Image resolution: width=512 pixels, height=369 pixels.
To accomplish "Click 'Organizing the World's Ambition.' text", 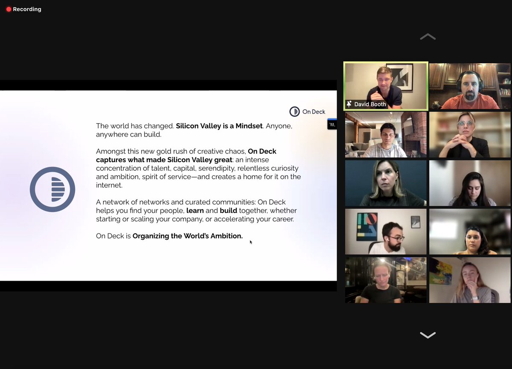I will pos(188,236).
